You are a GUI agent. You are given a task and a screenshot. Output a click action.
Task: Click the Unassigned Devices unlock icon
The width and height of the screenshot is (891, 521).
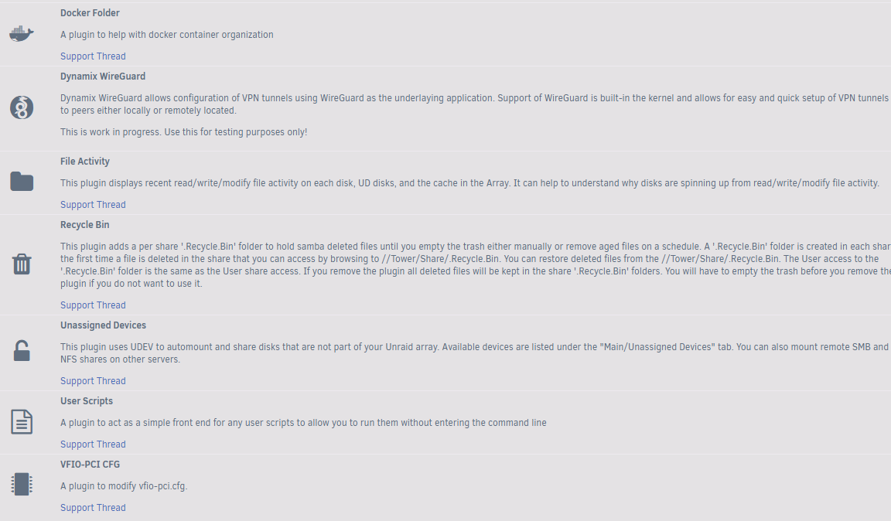click(22, 352)
